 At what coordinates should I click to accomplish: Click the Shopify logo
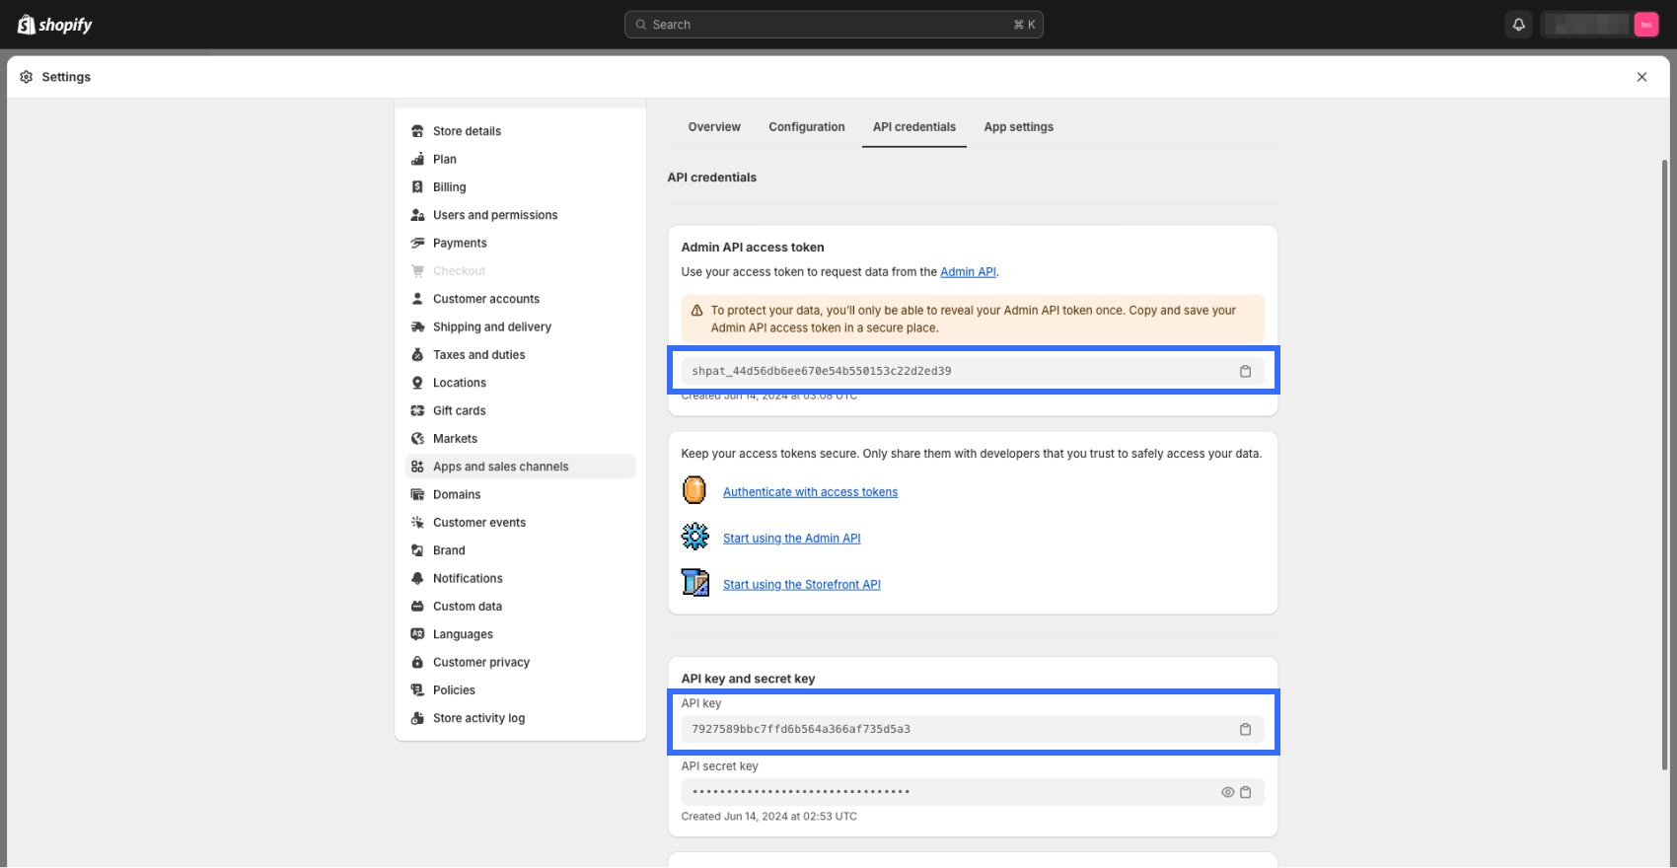pos(55,25)
